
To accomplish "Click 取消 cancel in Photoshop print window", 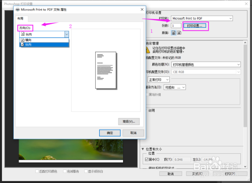I will pyautogui.click(x=170, y=174).
